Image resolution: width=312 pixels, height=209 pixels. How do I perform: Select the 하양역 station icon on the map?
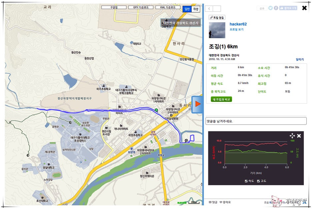pyautogui.click(x=131, y=149)
